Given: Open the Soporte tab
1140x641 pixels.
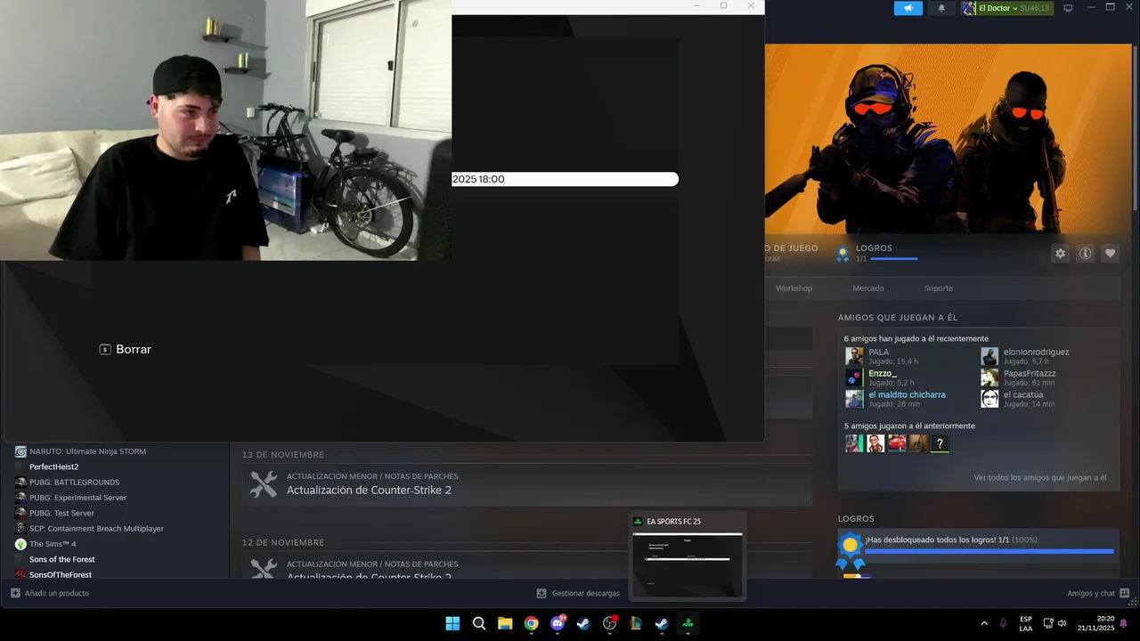Looking at the screenshot, I should [938, 288].
